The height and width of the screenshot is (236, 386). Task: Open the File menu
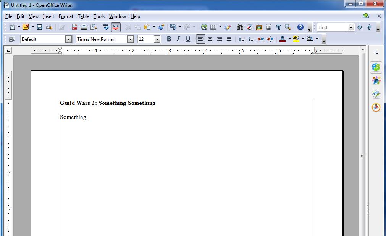point(9,16)
